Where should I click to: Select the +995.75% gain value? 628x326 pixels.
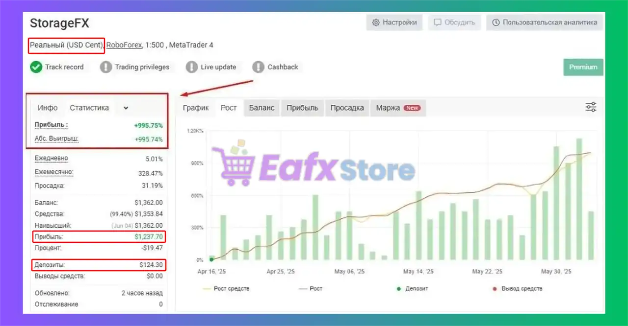[x=149, y=125]
